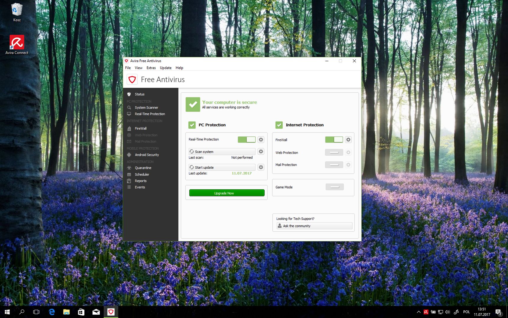Switch the POL input language indicator
Screen dimensions: 508x318
click(466, 312)
